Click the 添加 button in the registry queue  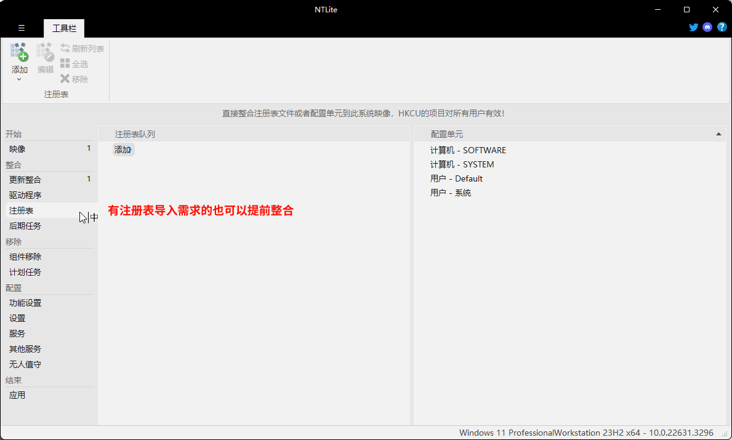(123, 150)
